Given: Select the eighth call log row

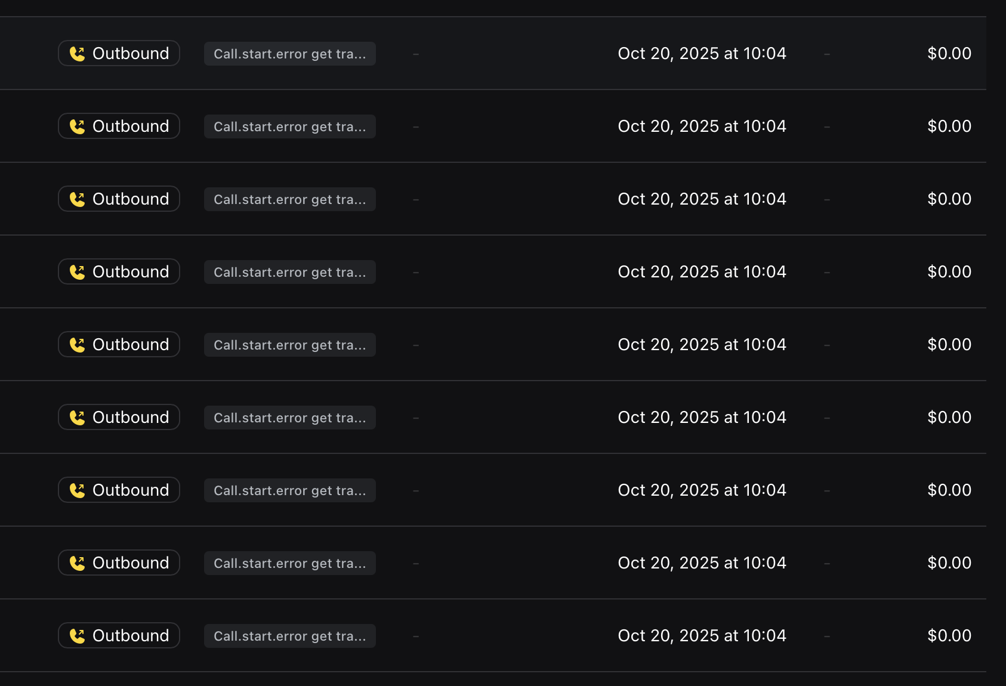Looking at the screenshot, I should (503, 563).
